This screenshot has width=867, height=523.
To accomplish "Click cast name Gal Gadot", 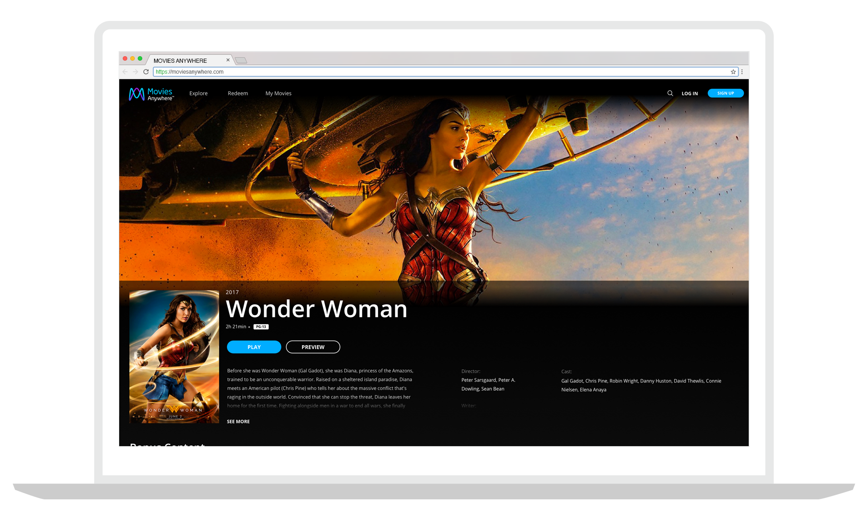I will (x=572, y=381).
